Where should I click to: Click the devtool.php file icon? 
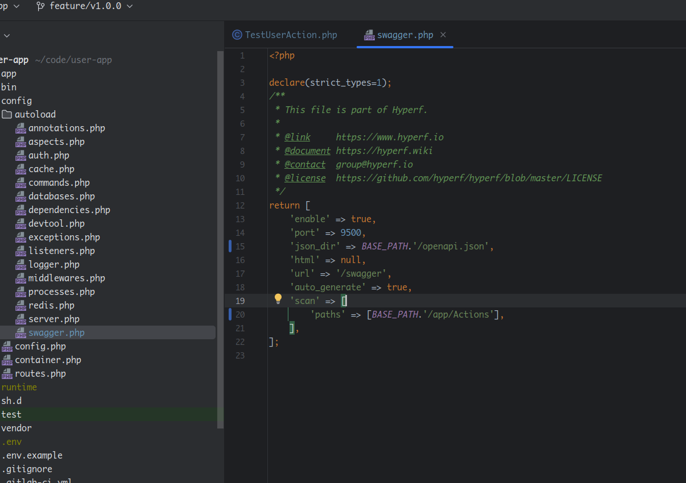click(x=21, y=224)
